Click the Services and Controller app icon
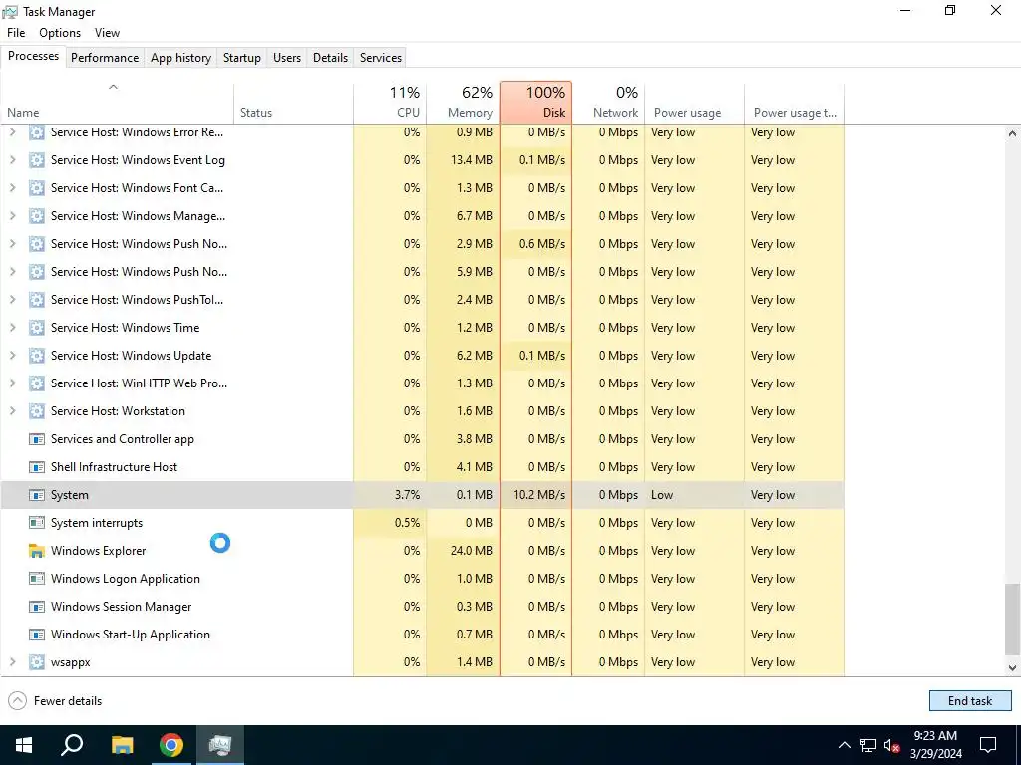The image size is (1021, 765). point(37,439)
